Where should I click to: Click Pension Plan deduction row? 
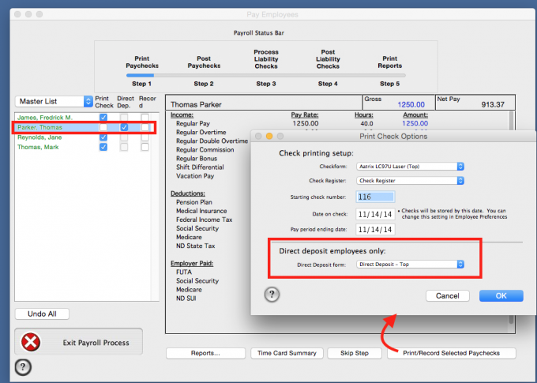193,202
